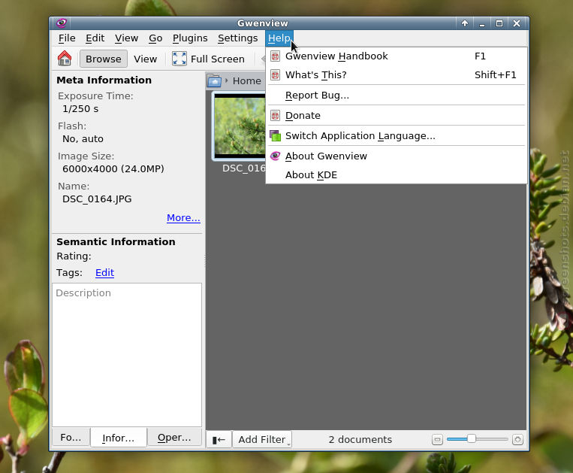Screen dimensions: 573x473
Task: Maximize the Gwenview window
Action: pos(499,23)
